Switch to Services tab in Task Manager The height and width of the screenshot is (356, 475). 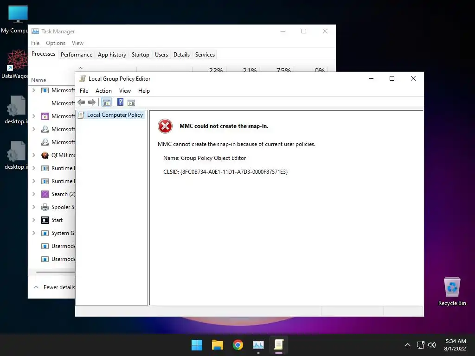[205, 55]
